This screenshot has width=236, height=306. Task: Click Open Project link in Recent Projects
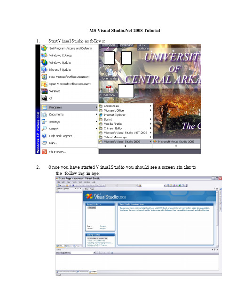click(x=103, y=226)
